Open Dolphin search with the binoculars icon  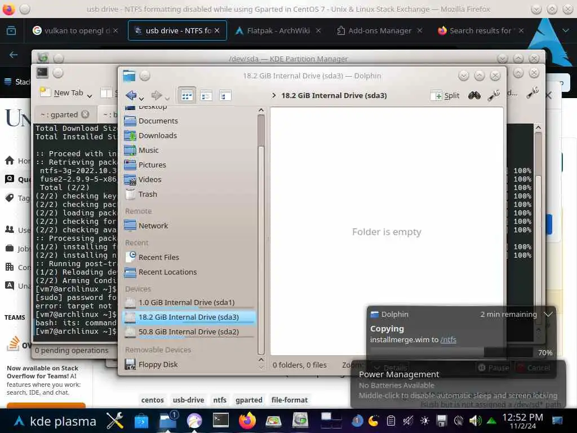(474, 96)
